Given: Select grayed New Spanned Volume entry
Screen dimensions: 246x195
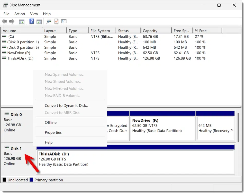Looking at the screenshot, I should pyautogui.click(x=70, y=74).
